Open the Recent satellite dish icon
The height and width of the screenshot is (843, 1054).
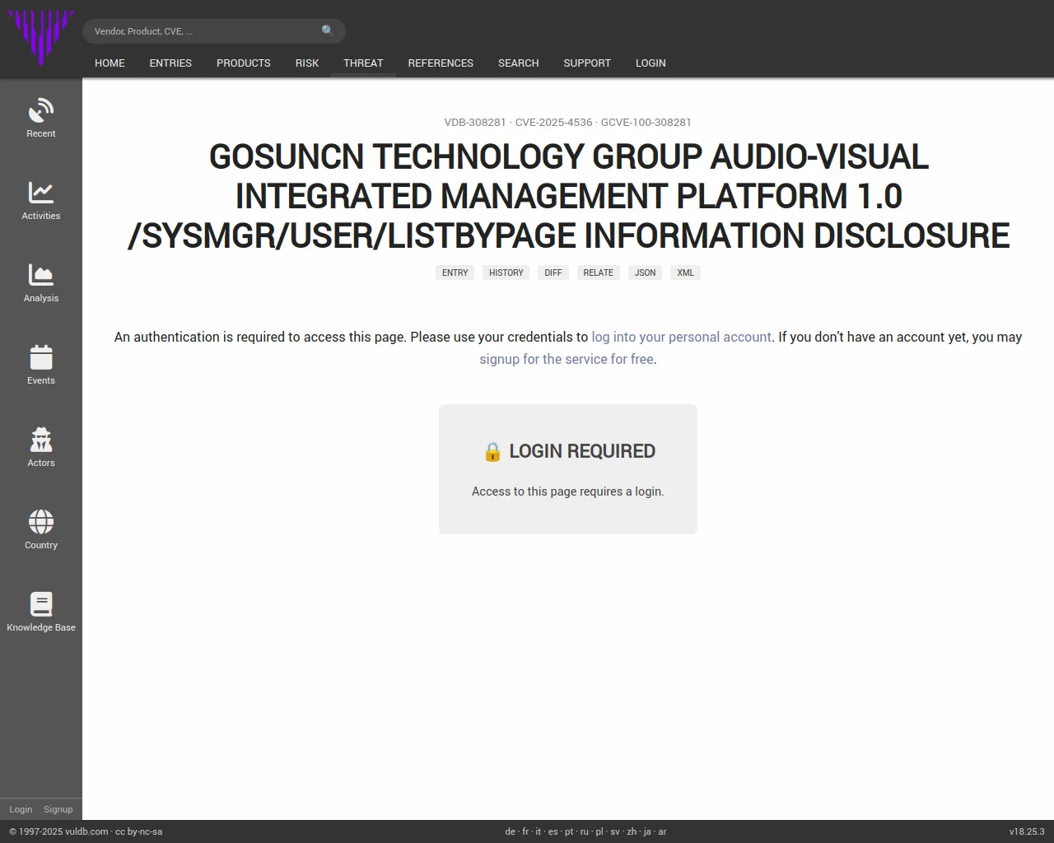(x=41, y=110)
